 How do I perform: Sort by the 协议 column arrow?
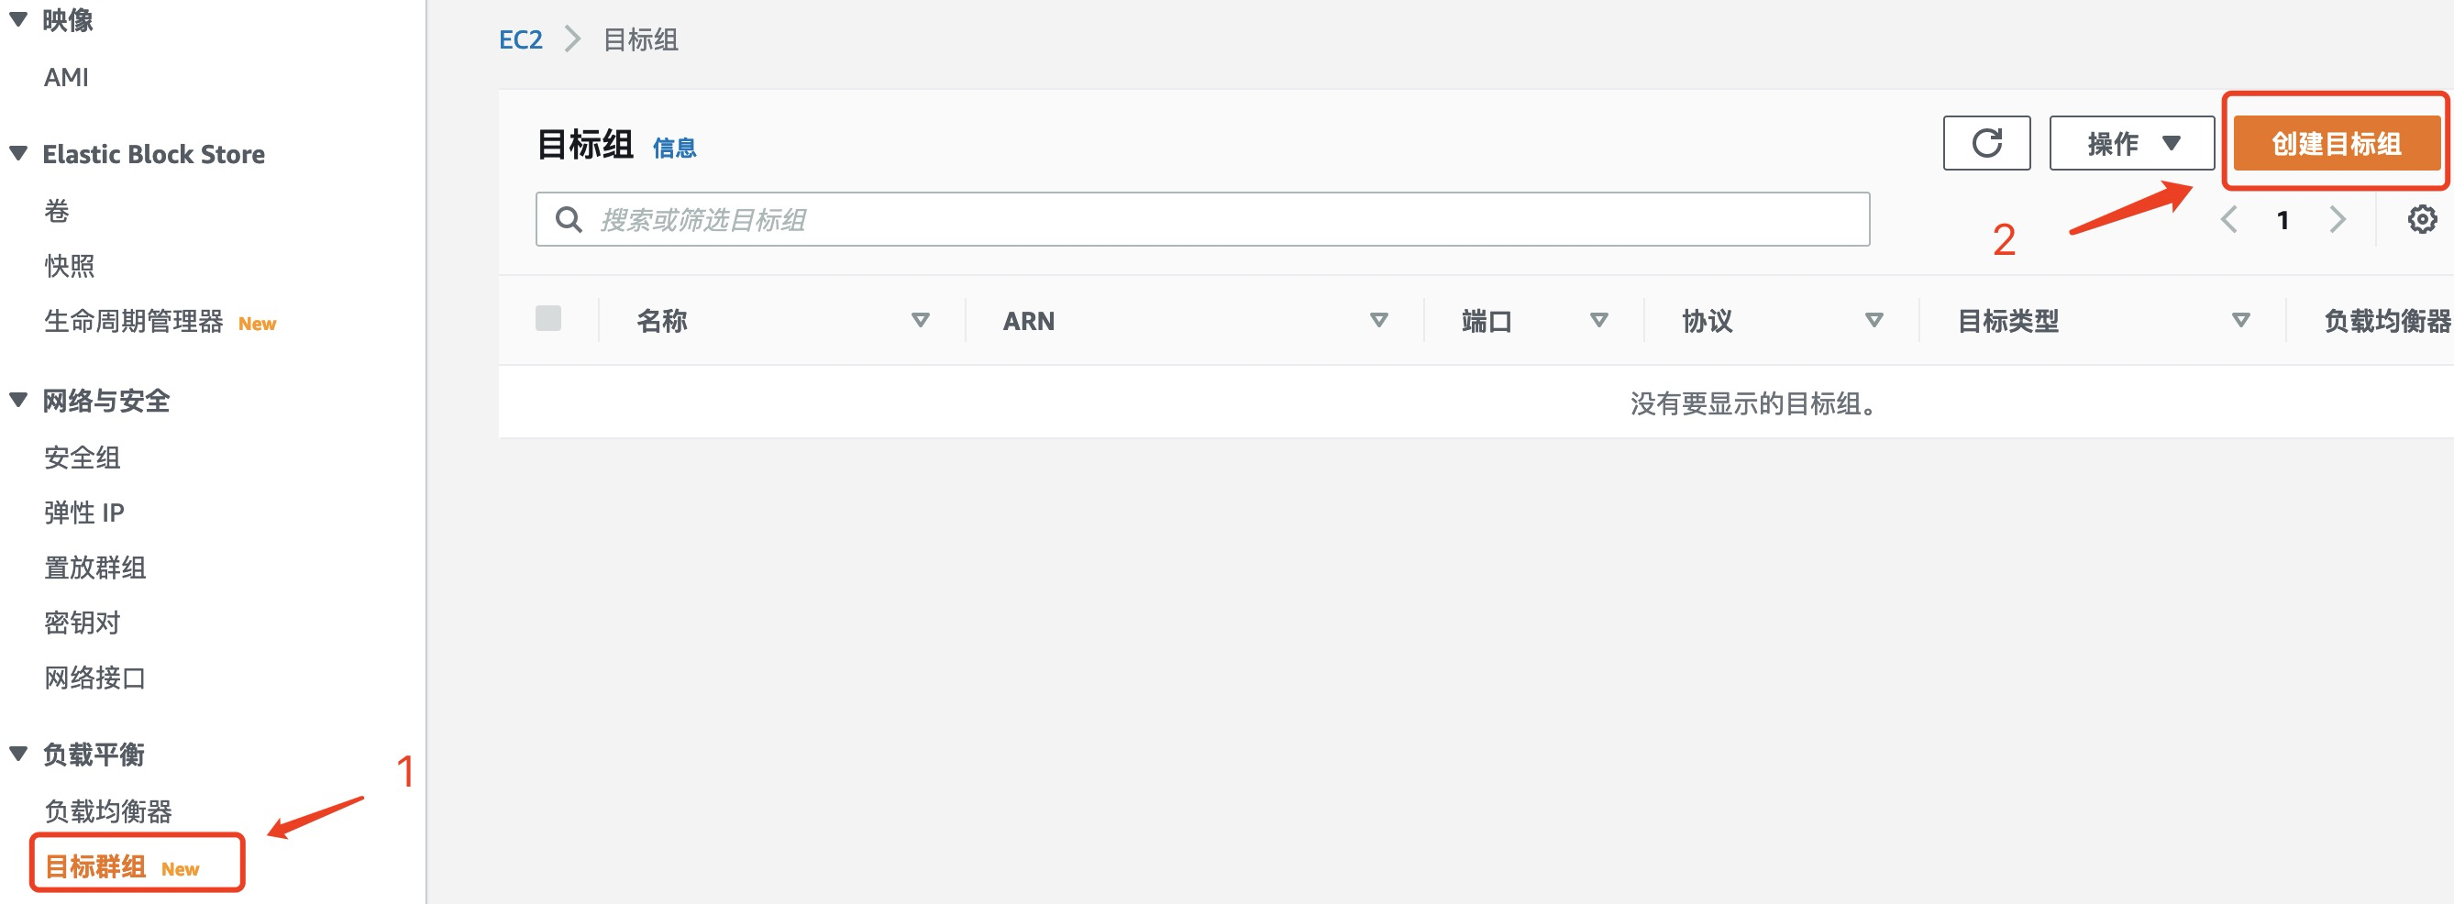coord(1873,321)
